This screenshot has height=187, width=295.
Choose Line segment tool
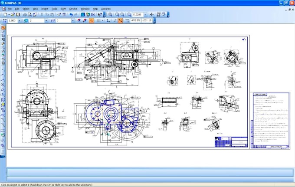point(3,80)
